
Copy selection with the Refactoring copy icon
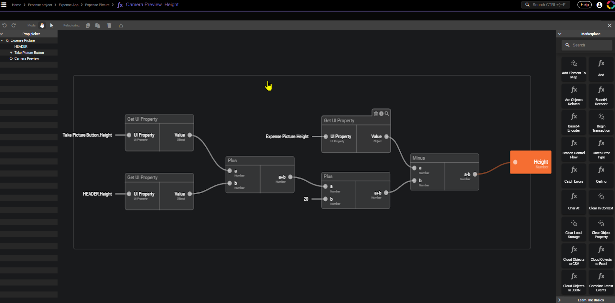[x=88, y=25]
